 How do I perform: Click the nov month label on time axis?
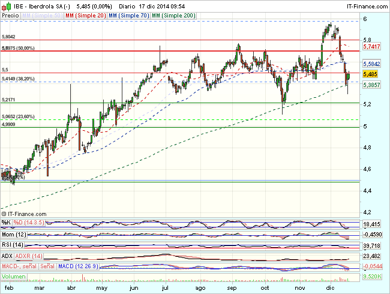tap(300, 288)
